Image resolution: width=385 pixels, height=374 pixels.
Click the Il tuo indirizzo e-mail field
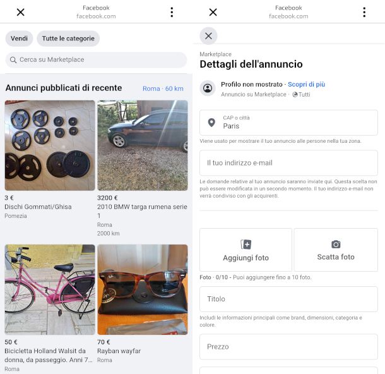[288, 163]
